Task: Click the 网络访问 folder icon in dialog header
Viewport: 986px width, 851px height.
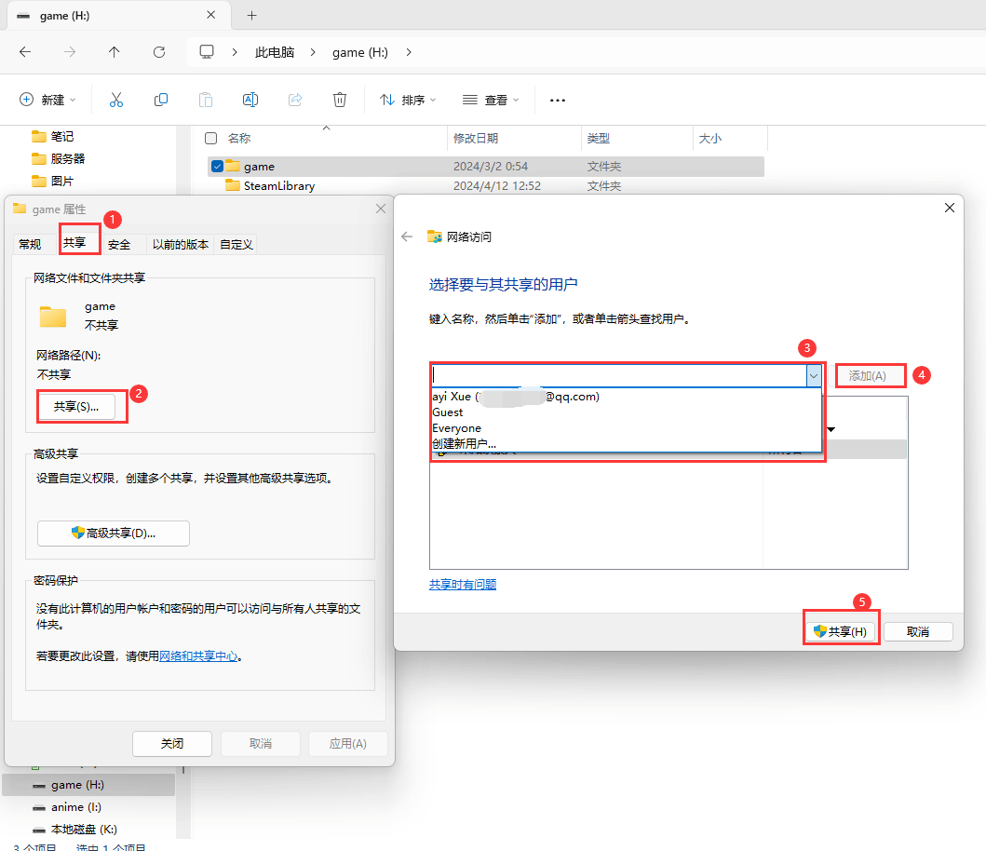Action: coord(435,236)
